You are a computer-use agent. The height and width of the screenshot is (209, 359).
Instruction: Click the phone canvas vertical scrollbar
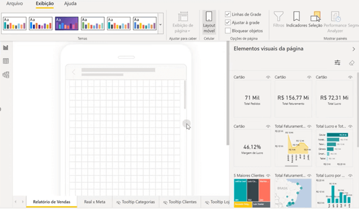coord(185,94)
